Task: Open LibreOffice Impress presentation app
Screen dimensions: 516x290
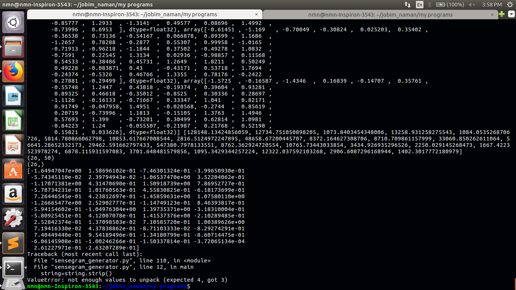Action: coord(13,145)
